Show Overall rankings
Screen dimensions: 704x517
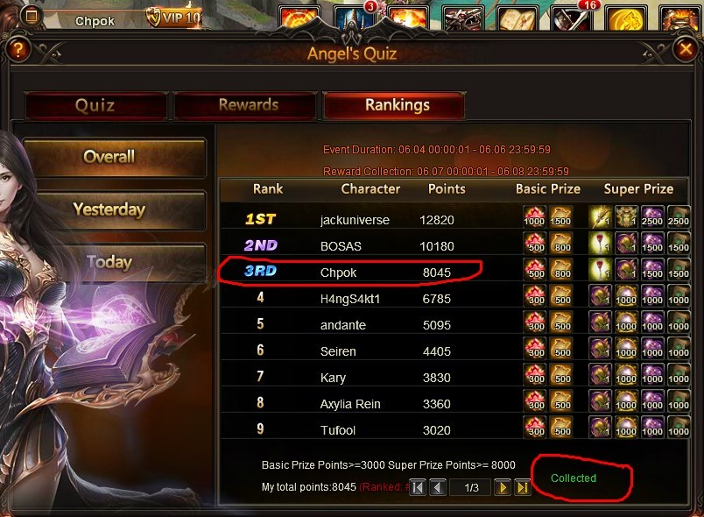tap(109, 157)
